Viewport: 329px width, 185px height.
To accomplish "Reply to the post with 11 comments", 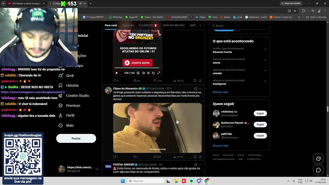I will [116, 81].
